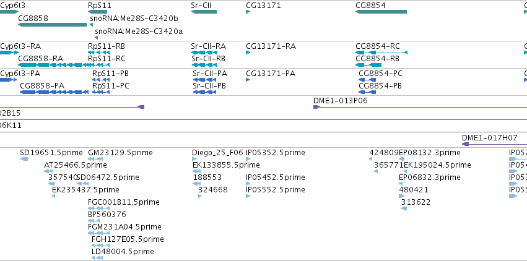Screen dimensions: 527x261
Task: Select the Sr-CII gene arrow glyph
Action: tap(204, 12)
